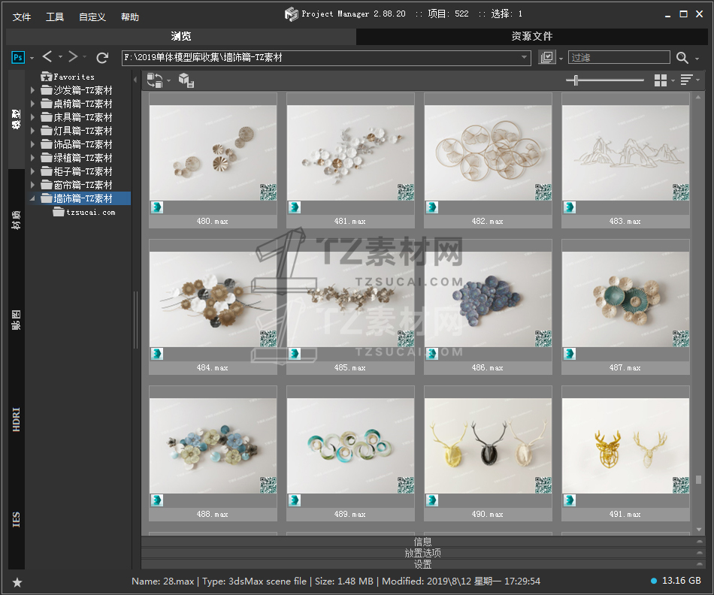Image resolution: width=714 pixels, height=595 pixels.
Task: Go back with the left arrow
Action: [x=47, y=57]
